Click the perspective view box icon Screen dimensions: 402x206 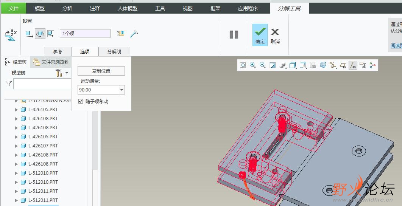click(x=323, y=65)
